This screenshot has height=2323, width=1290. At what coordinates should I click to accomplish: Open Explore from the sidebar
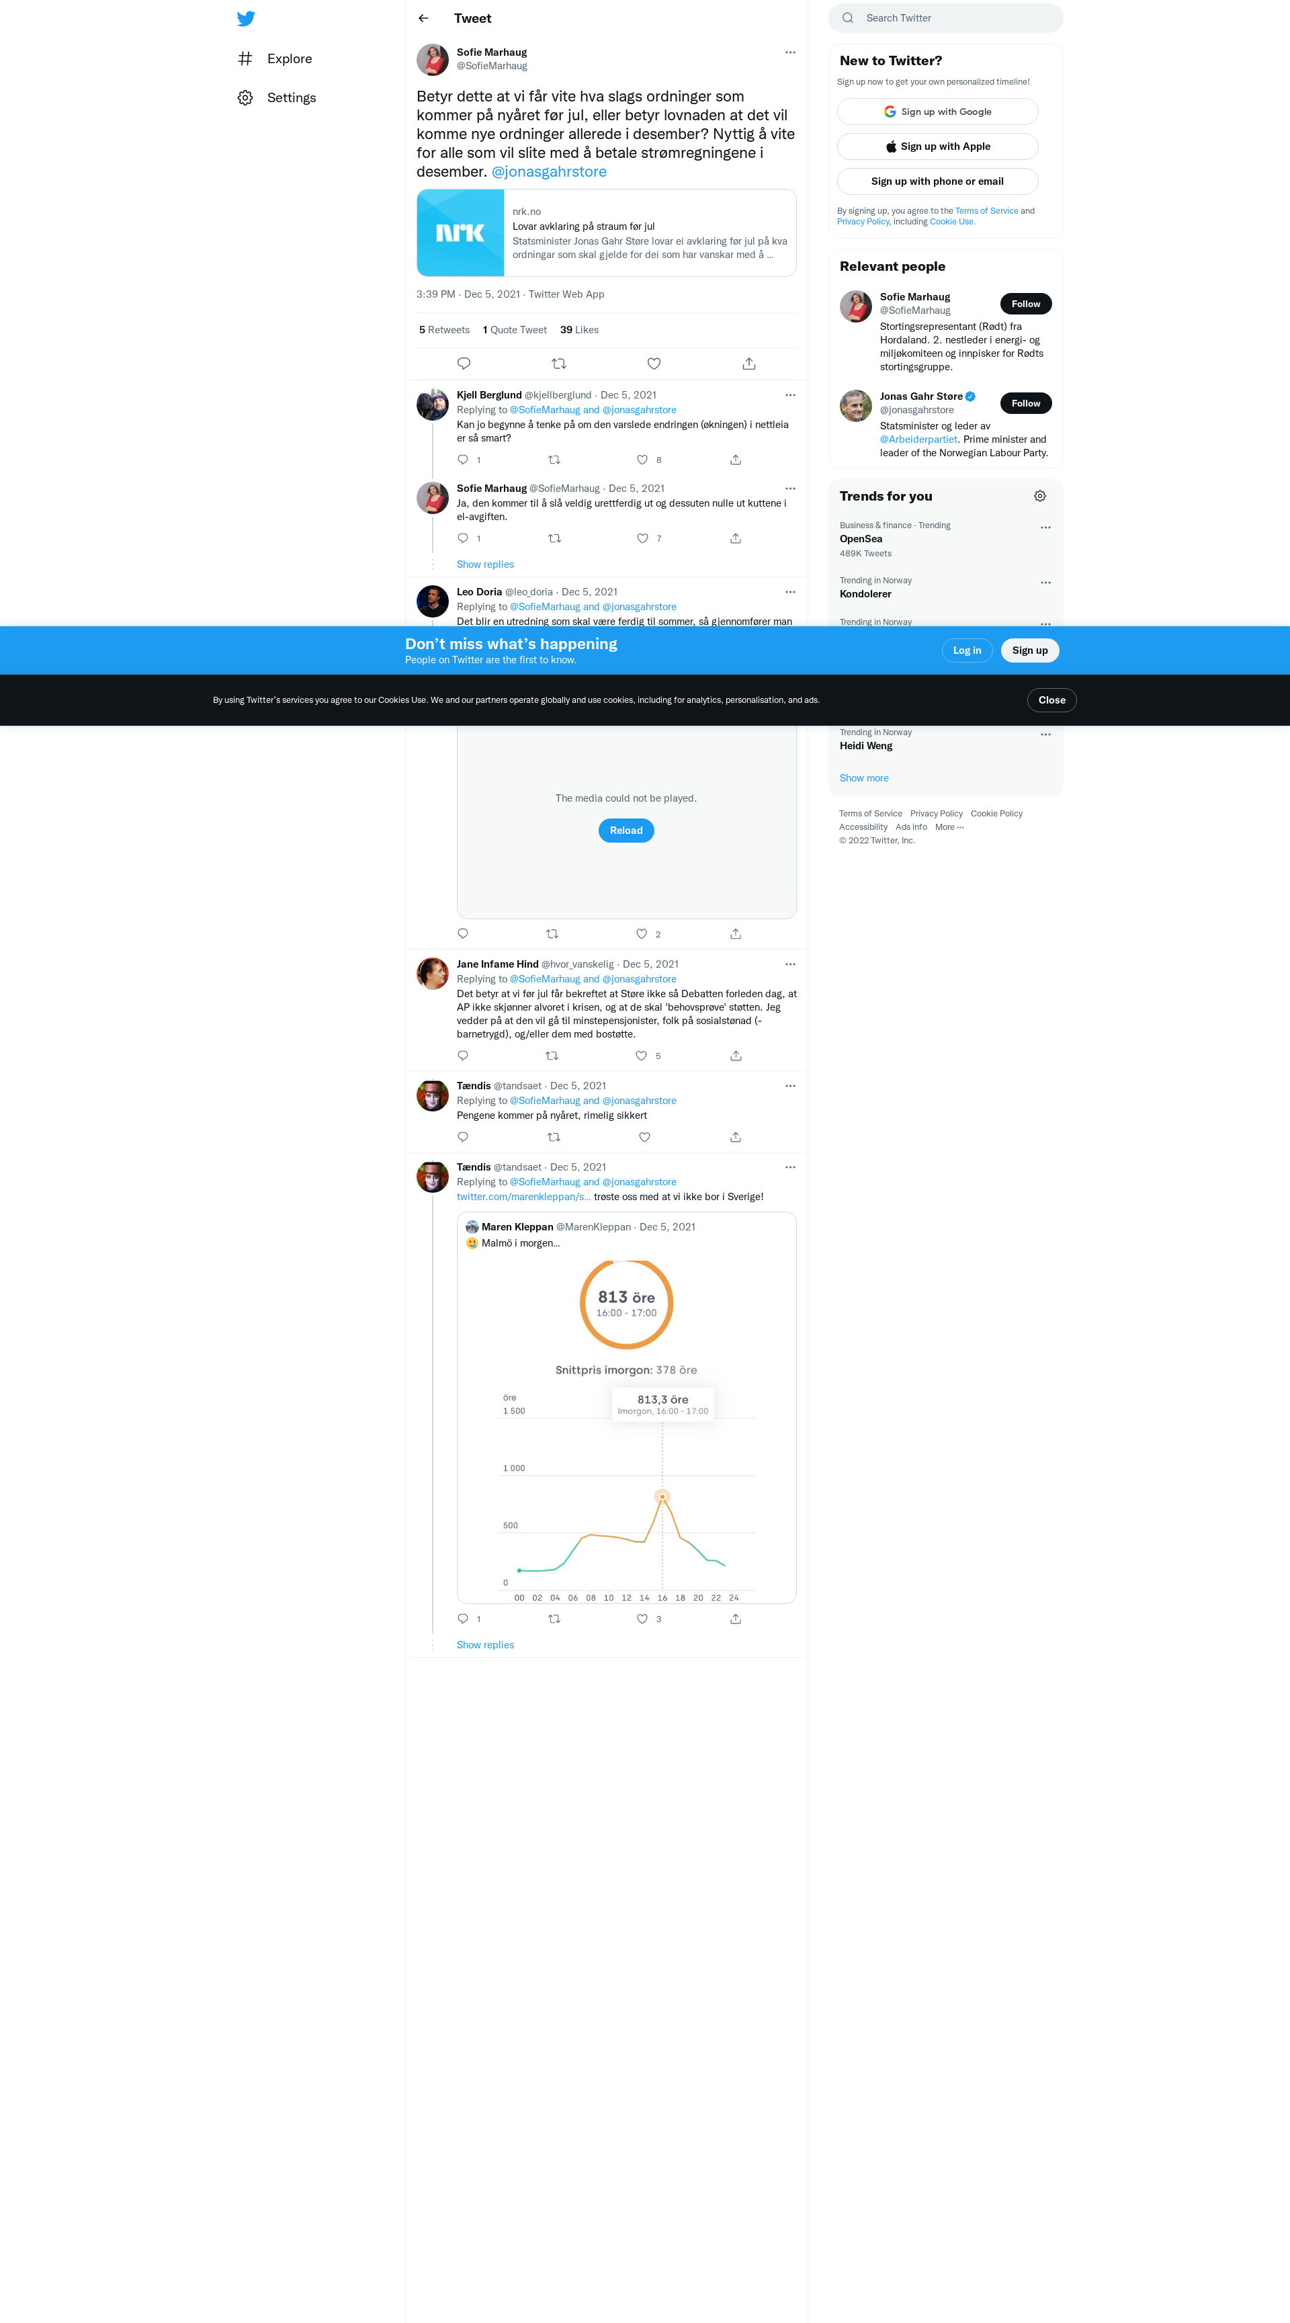point(276,58)
